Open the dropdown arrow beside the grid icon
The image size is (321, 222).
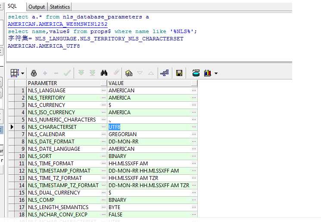pyautogui.click(x=22, y=73)
